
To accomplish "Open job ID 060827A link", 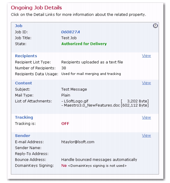I will [71, 32].
